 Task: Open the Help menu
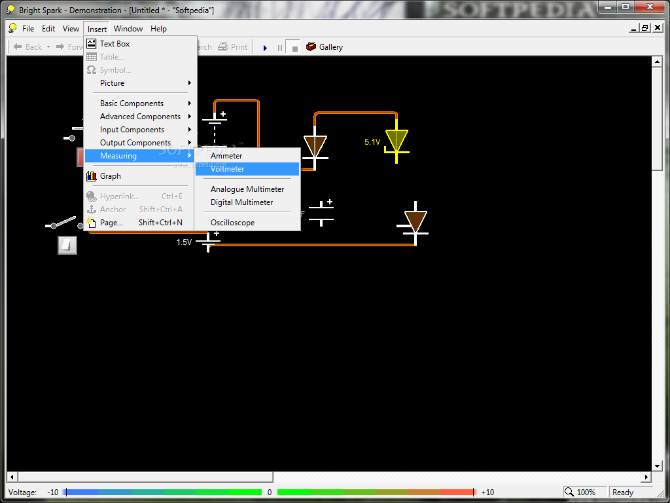158,29
